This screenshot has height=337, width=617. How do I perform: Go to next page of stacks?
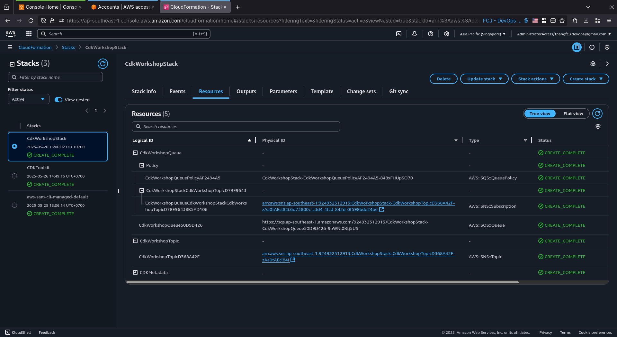105,111
